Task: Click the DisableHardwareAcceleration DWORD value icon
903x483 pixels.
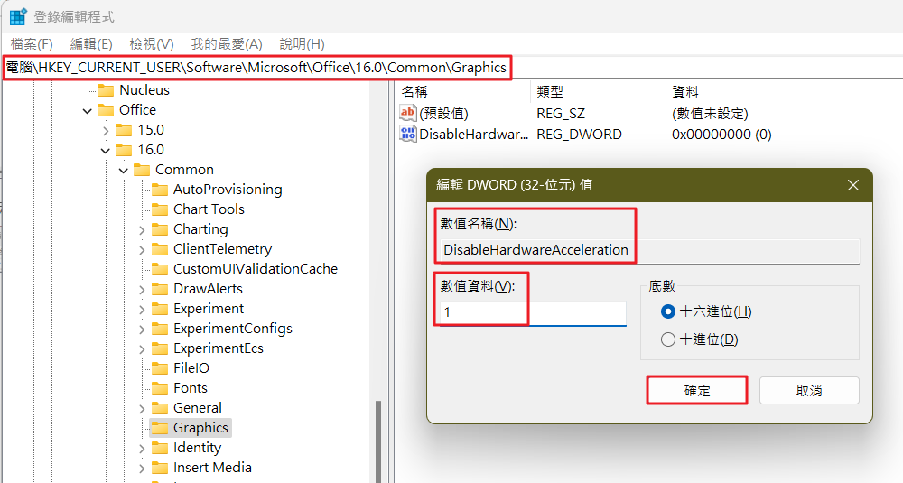Action: click(408, 134)
